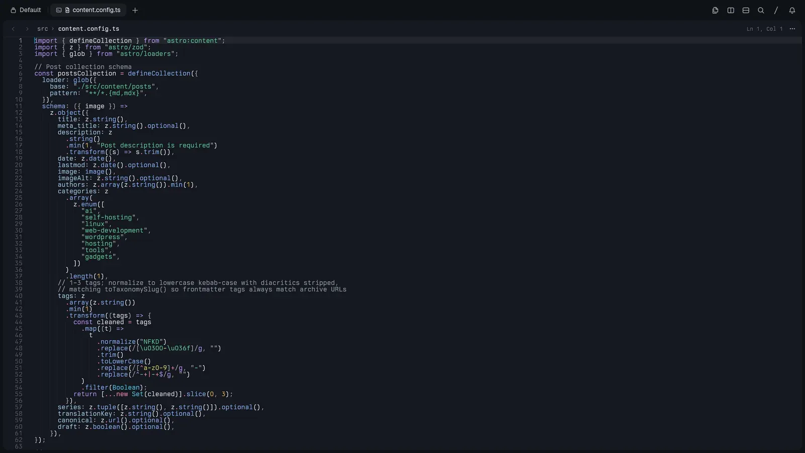Place cursor on postsCollection identifier
Viewport: 805px width, 453px height.
(87, 73)
